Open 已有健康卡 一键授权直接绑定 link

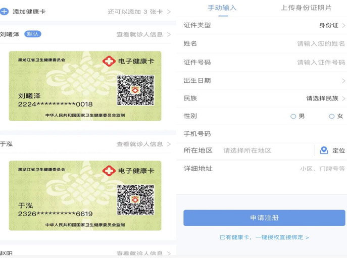264,237
